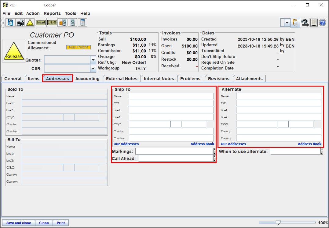Click the Alternate Name field
Image resolution: width=329 pixels, height=228 pixels.
pos(279,96)
